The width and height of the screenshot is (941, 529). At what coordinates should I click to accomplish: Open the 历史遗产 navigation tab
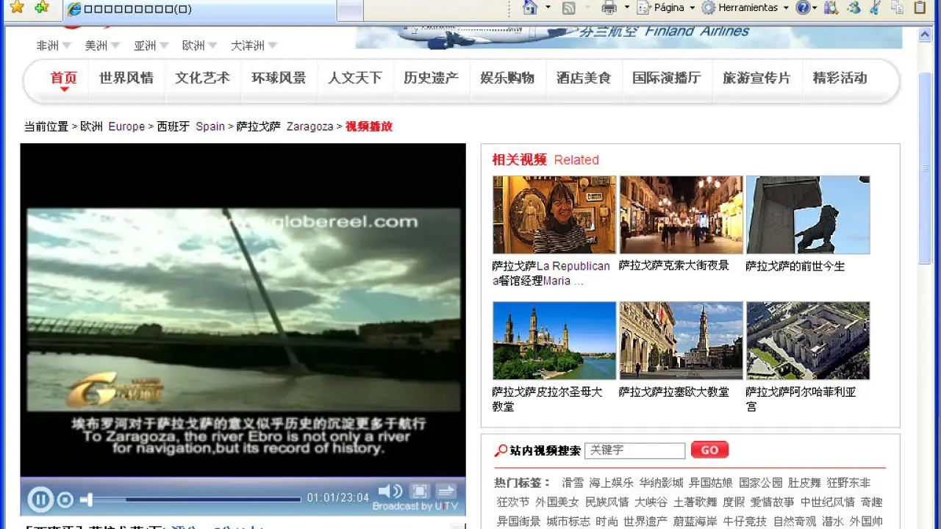point(431,78)
